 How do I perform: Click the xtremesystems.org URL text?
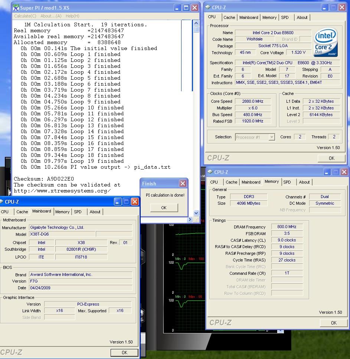pos(62,191)
